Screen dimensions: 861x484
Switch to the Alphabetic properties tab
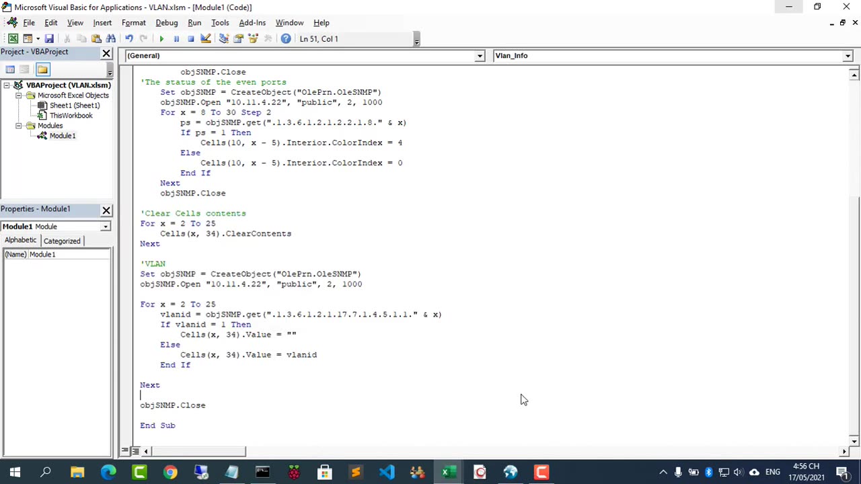pos(21,240)
